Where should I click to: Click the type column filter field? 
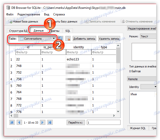(104, 52)
